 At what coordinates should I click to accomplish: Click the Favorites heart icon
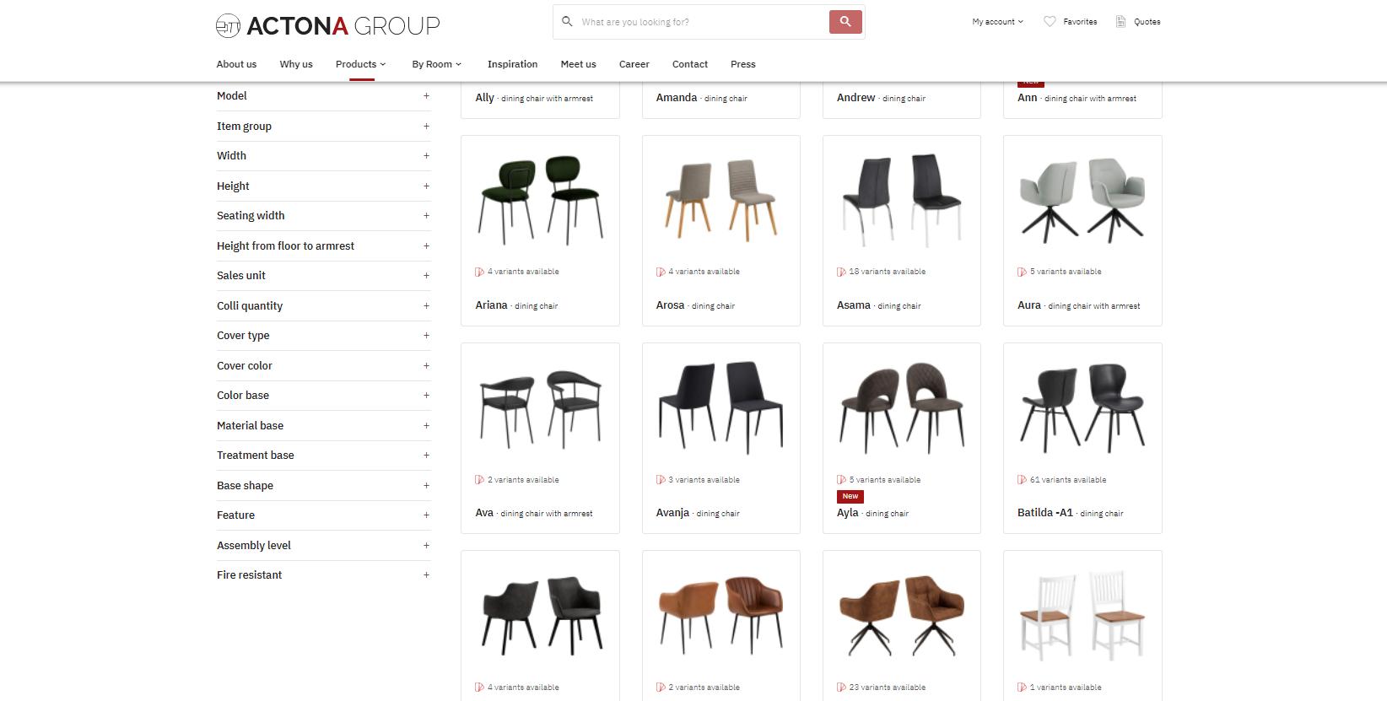point(1050,22)
